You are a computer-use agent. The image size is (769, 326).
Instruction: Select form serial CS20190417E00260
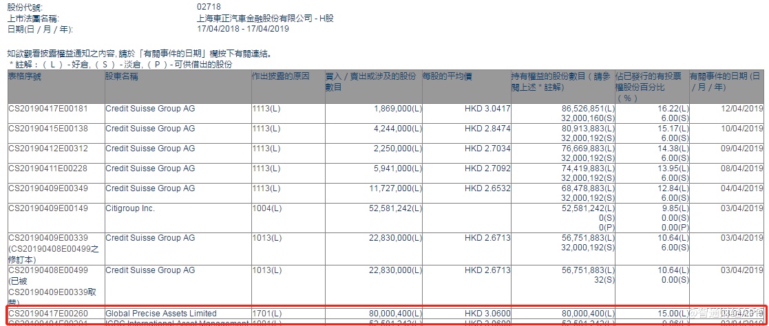coord(48,313)
